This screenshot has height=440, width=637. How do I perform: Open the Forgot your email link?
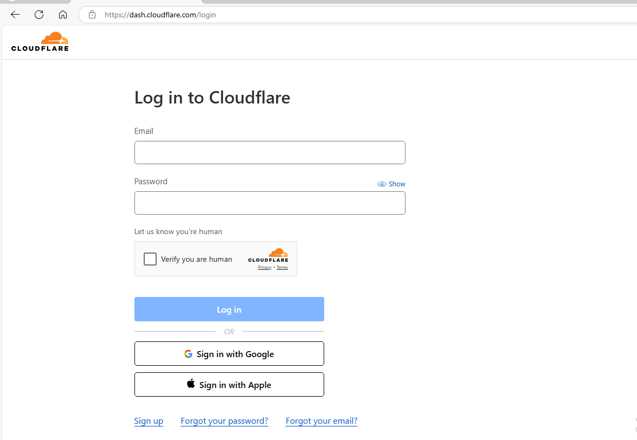tap(321, 420)
